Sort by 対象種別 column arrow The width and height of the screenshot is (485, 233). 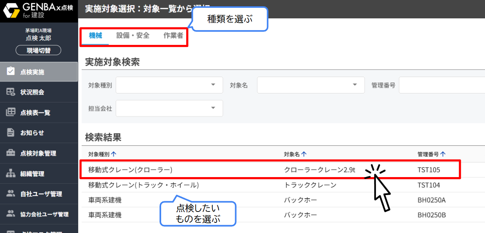tap(114, 154)
